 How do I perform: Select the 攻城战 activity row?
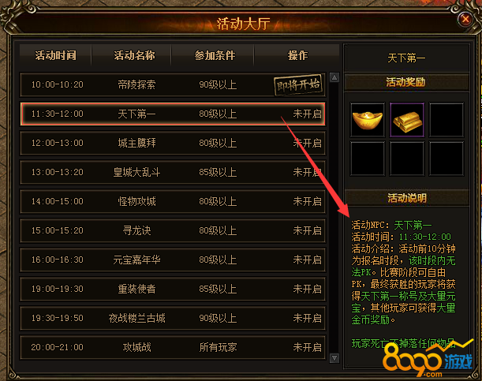173,347
